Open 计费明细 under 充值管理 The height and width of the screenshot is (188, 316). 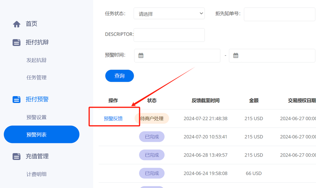pos(36,174)
